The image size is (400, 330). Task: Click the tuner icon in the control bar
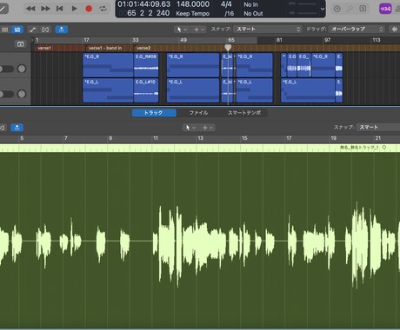pos(337,9)
